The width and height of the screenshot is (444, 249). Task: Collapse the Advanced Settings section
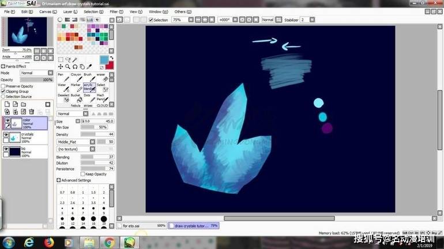click(59, 180)
